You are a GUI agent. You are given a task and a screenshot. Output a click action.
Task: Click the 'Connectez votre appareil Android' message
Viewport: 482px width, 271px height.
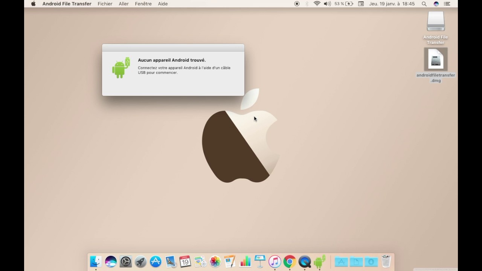point(184,70)
